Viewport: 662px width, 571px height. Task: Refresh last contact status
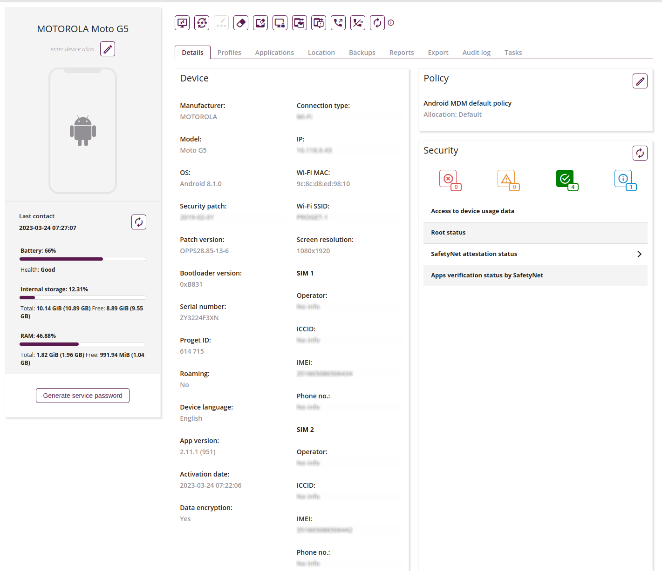click(x=139, y=222)
